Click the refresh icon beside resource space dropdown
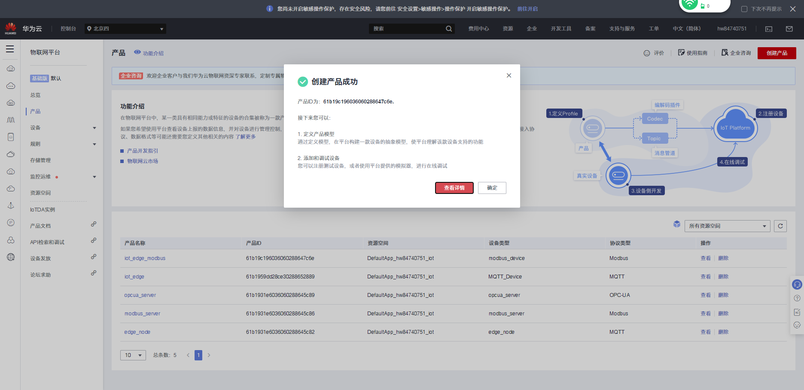This screenshot has width=804, height=390. pyautogui.click(x=780, y=226)
